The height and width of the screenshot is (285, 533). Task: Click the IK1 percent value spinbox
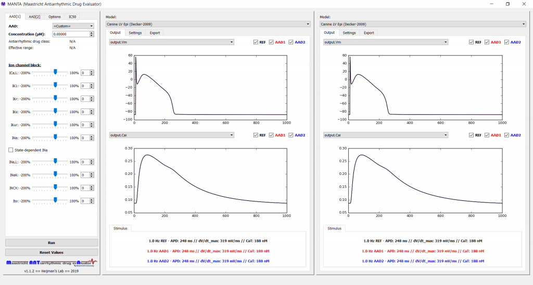click(87, 86)
